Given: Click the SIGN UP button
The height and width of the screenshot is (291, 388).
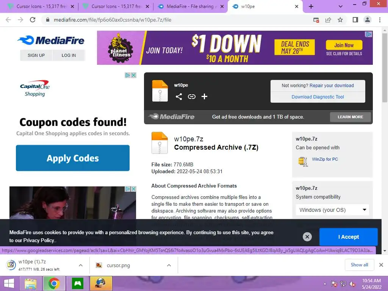Looking at the screenshot, I should point(36,55).
